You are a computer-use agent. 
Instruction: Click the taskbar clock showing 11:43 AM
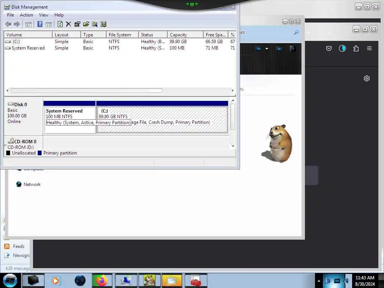click(364, 280)
